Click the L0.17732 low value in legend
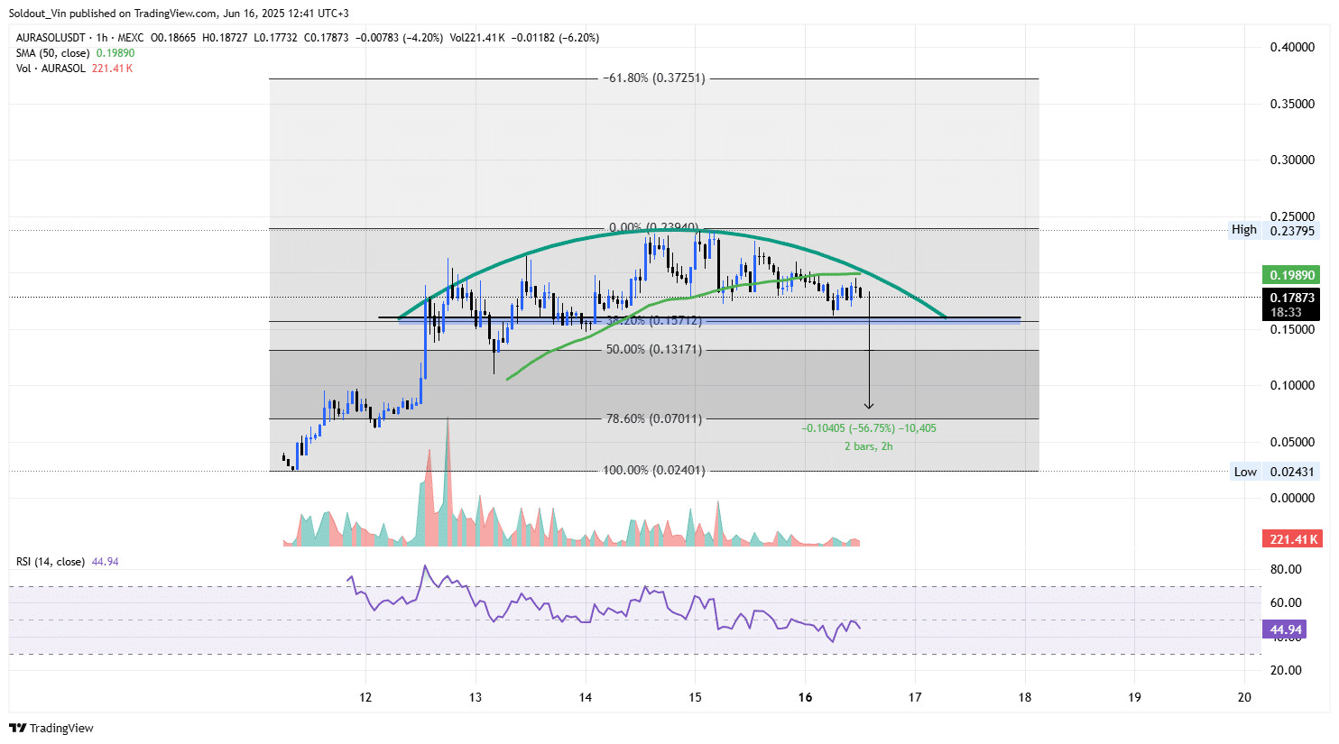The width and height of the screenshot is (1339, 744). [275, 38]
